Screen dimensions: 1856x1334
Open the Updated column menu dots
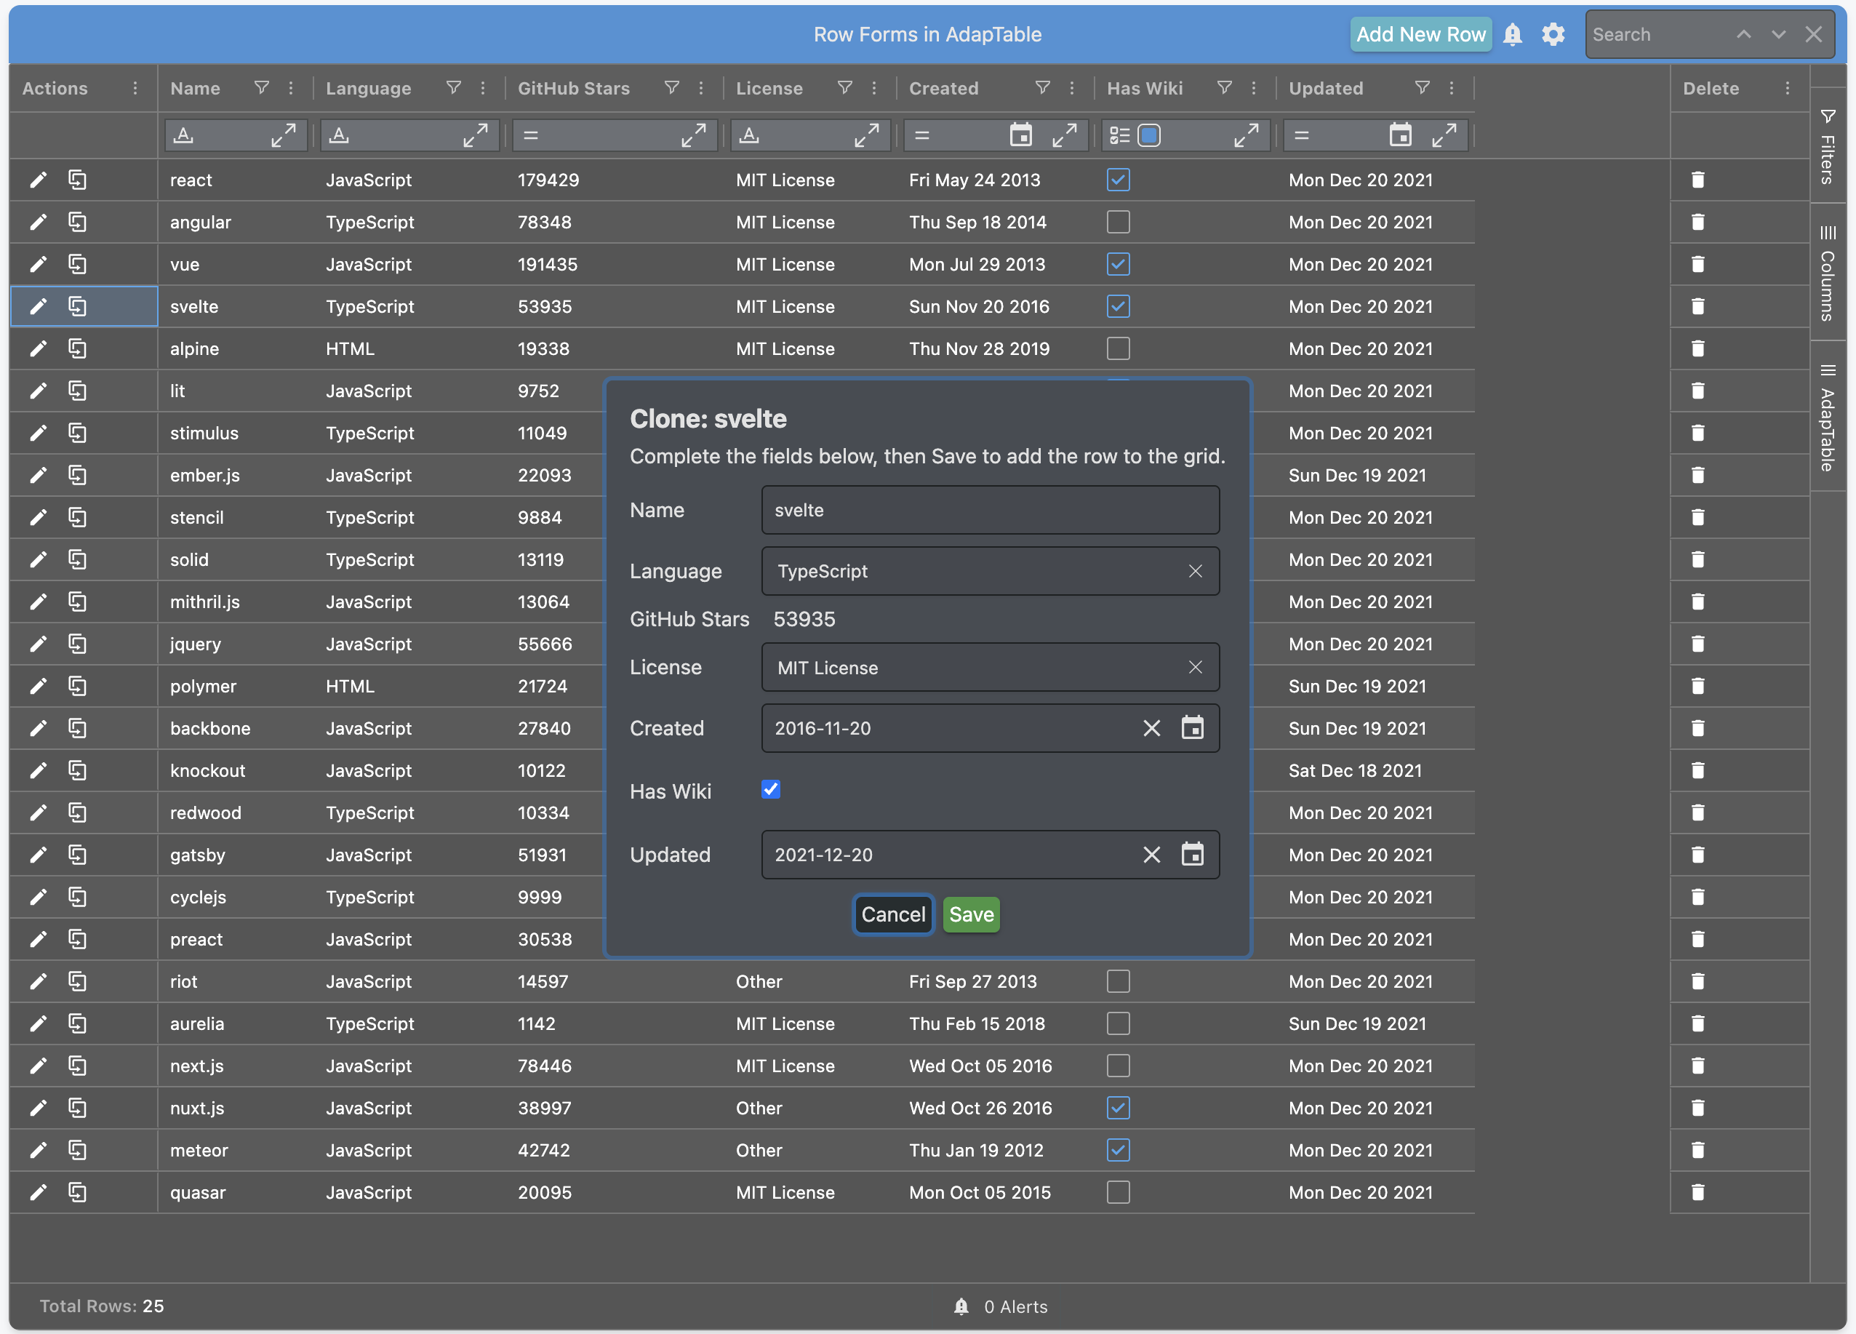[x=1452, y=87]
